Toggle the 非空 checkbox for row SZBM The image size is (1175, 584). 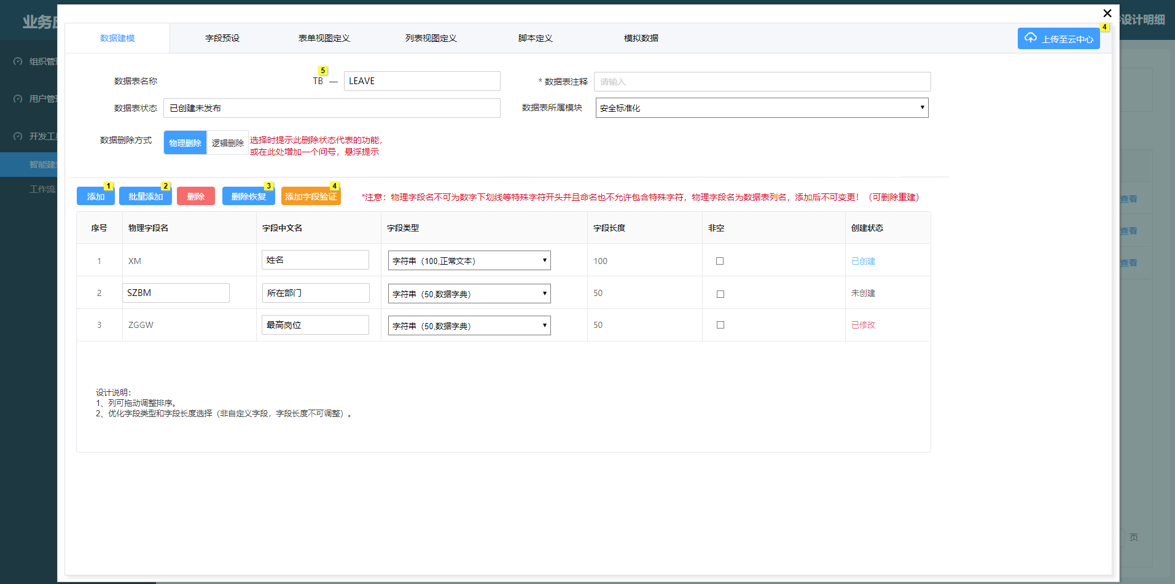tap(720, 294)
